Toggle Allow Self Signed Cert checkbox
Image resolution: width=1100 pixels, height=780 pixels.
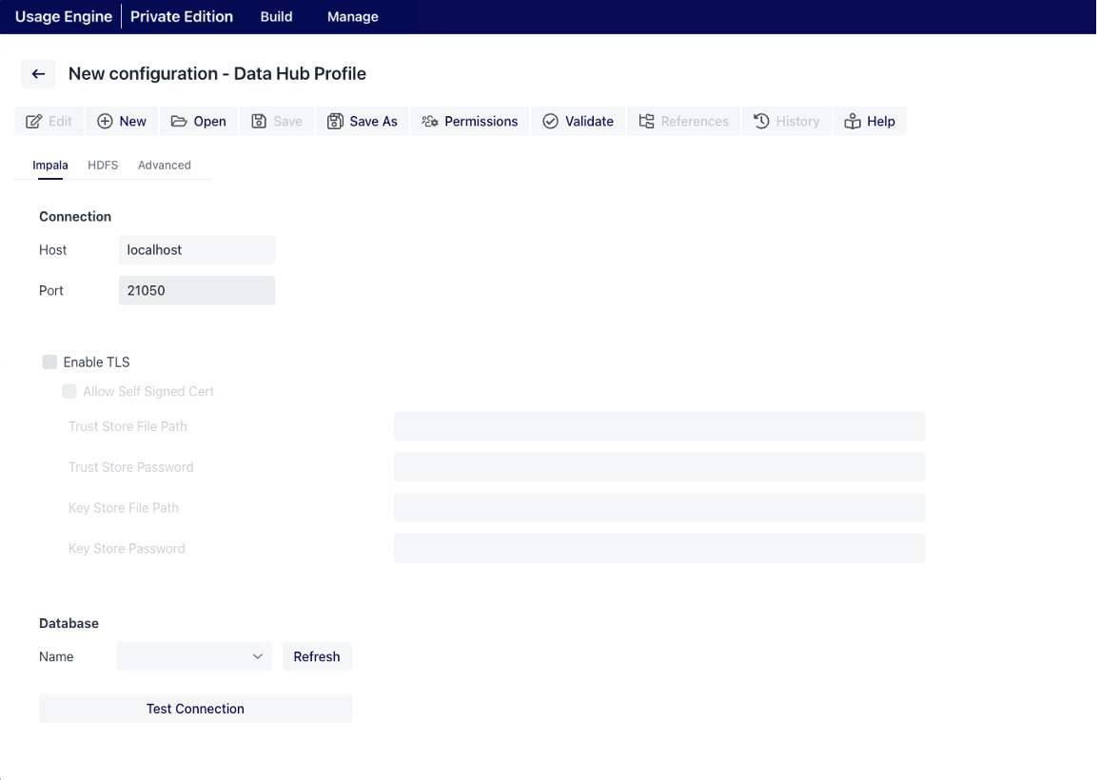[x=69, y=392]
